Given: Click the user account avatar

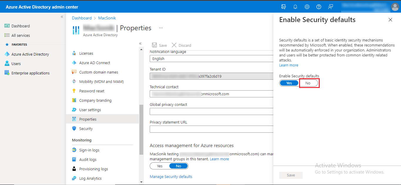Looking at the screenshot, I should (395, 7).
